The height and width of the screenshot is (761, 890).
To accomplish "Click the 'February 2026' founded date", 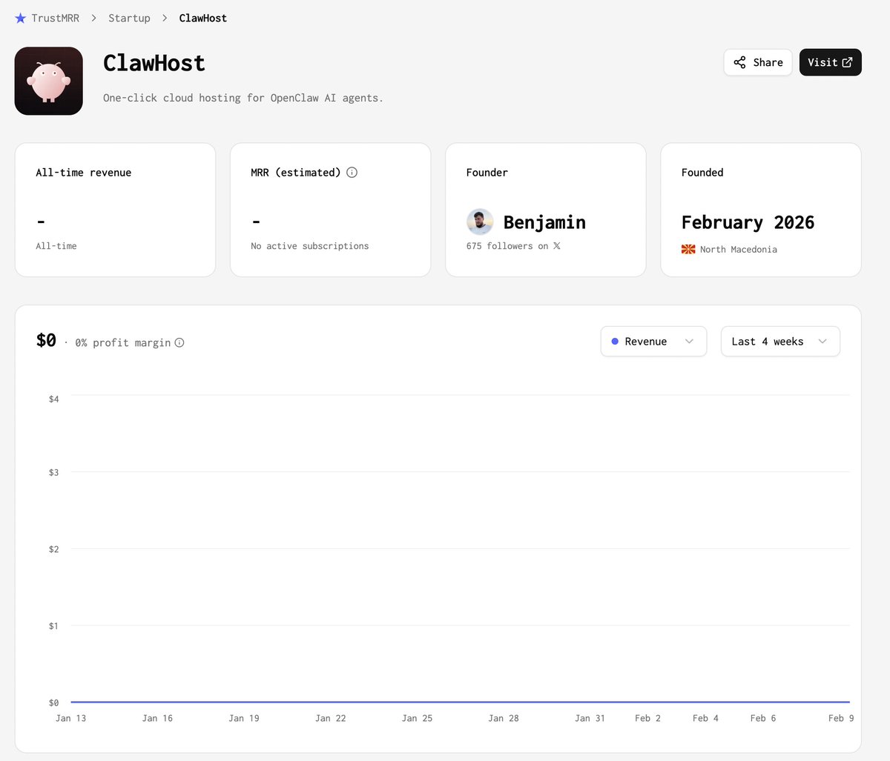I will click(x=748, y=222).
